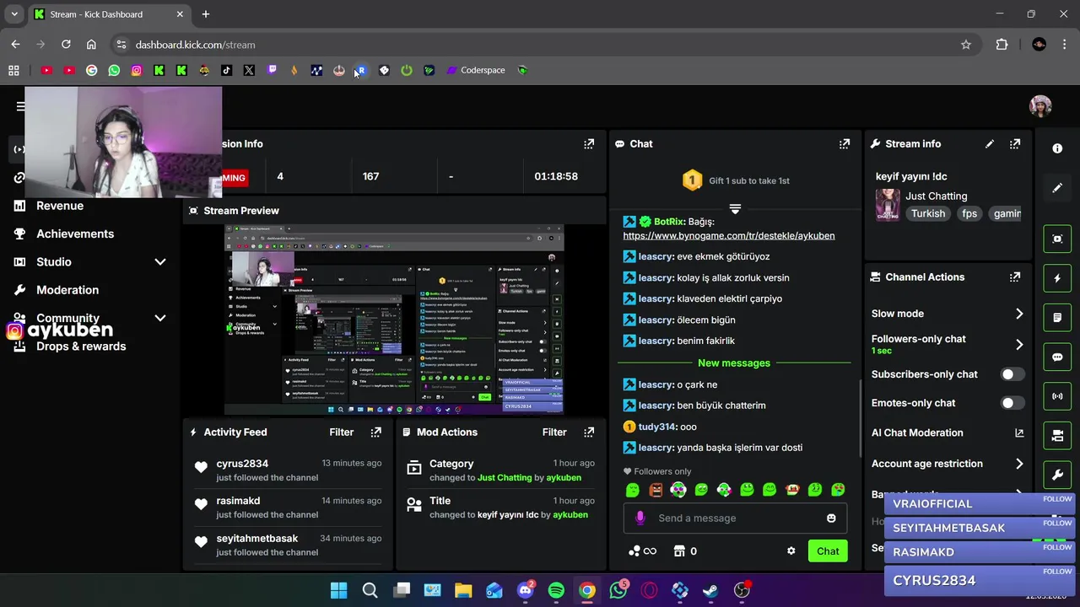Viewport: 1080px width, 607px height.
Task: Click the green capture icon in right sidebar
Action: [1057, 239]
